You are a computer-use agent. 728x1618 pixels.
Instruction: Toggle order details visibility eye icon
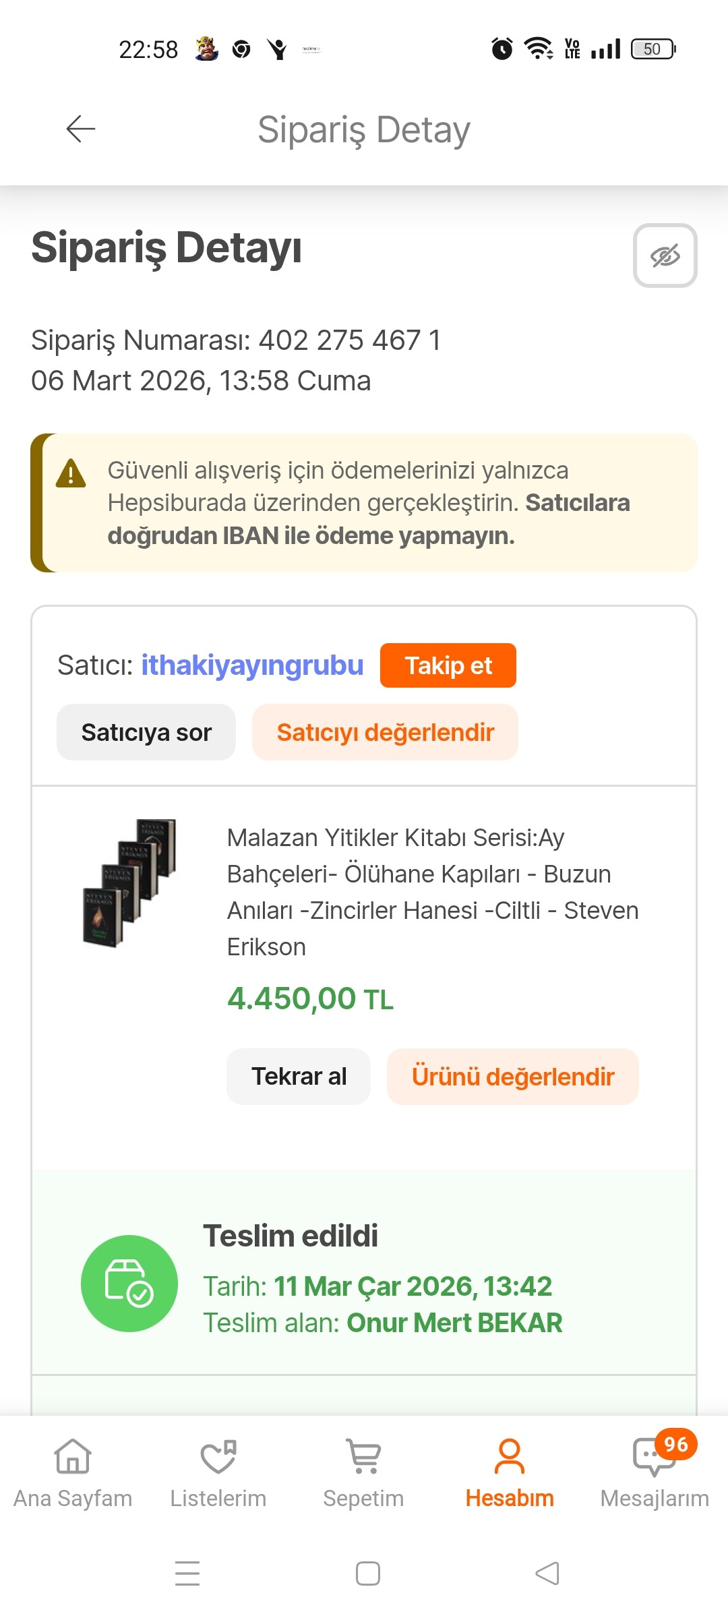(665, 256)
